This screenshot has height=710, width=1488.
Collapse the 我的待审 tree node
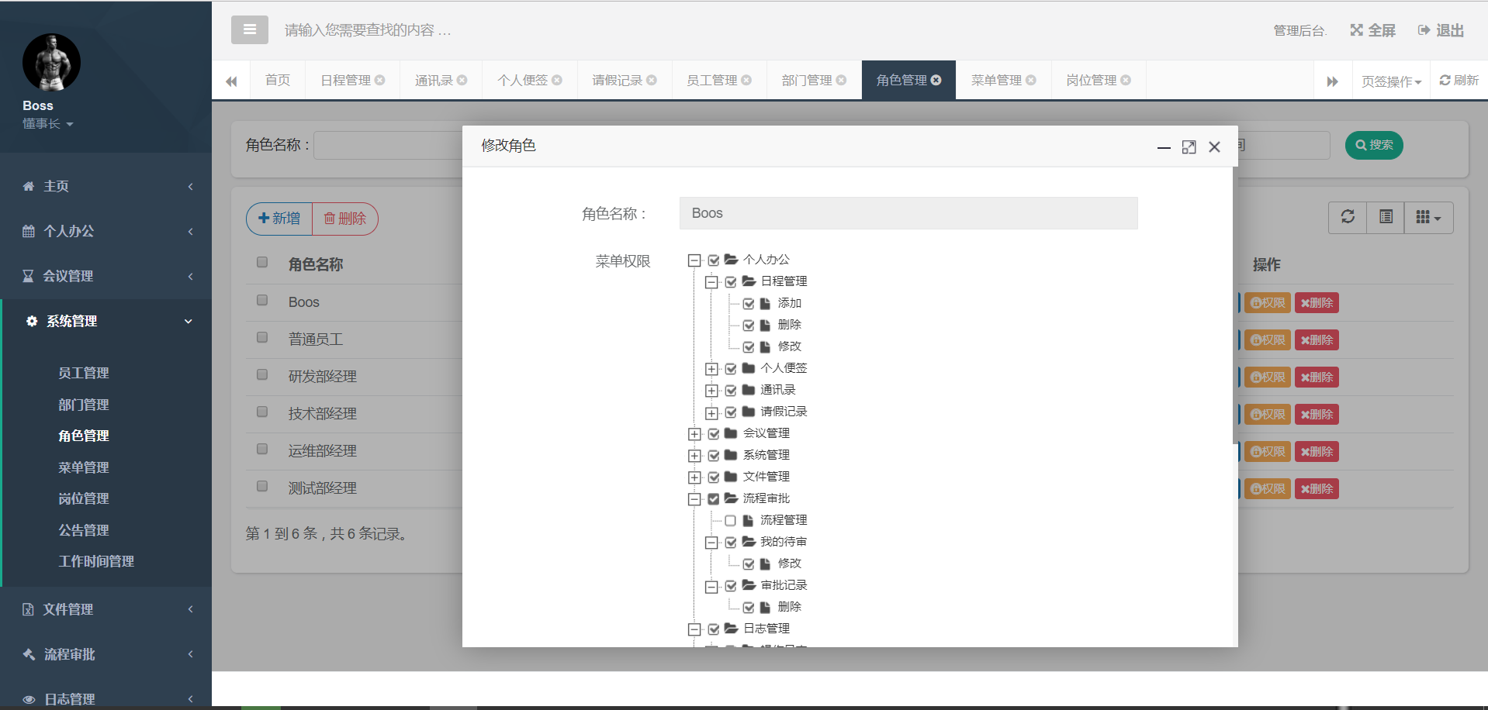(711, 543)
